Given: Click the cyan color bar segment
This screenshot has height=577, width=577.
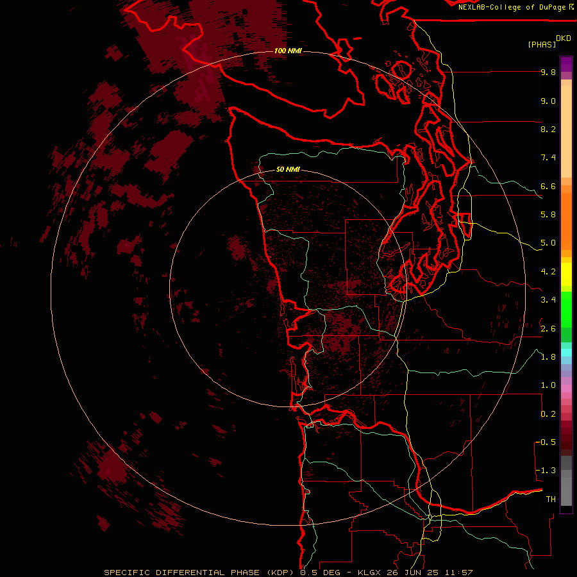Looking at the screenshot, I should point(566,352).
